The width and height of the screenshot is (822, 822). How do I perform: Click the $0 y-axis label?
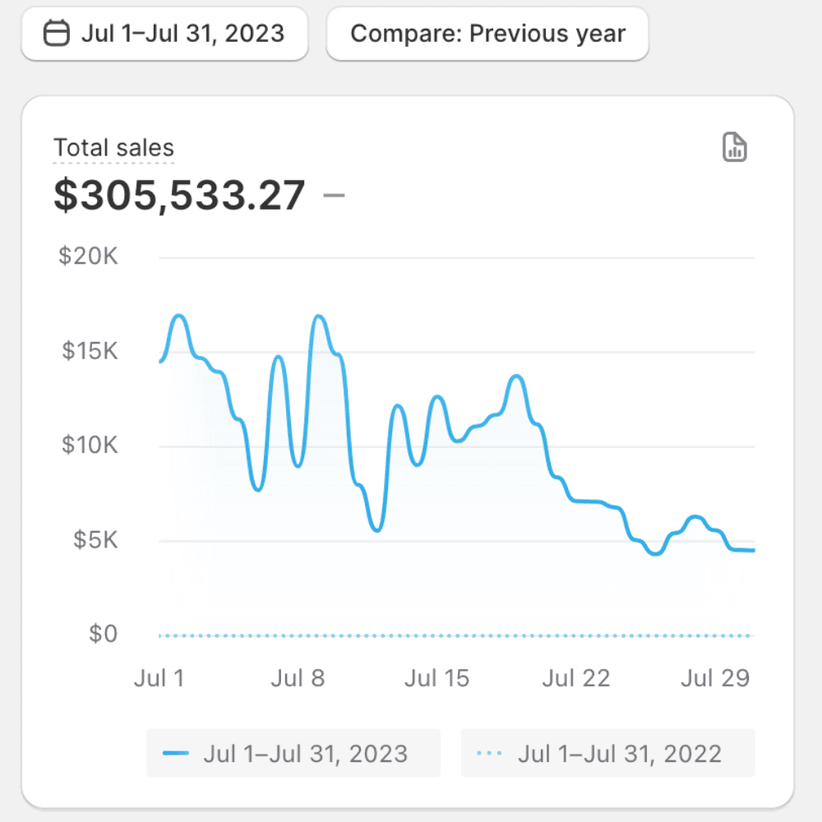pos(103,635)
